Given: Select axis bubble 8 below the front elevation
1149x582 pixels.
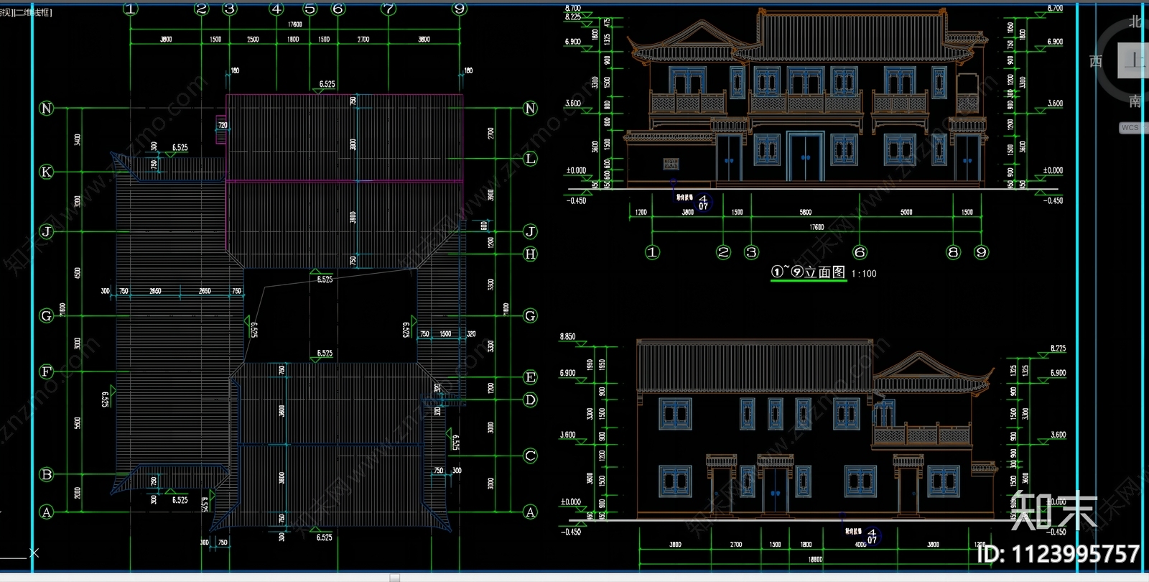Looking at the screenshot, I should [953, 252].
